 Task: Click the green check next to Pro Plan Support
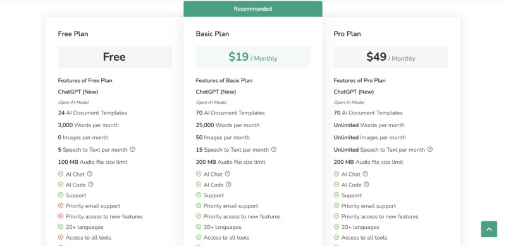point(336,195)
